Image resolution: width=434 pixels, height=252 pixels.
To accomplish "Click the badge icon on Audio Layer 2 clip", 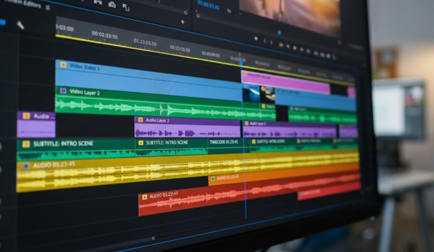I will [x=140, y=119].
